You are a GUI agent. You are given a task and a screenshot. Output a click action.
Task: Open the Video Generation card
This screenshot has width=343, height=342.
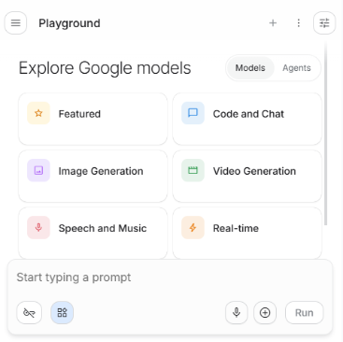[x=248, y=177]
